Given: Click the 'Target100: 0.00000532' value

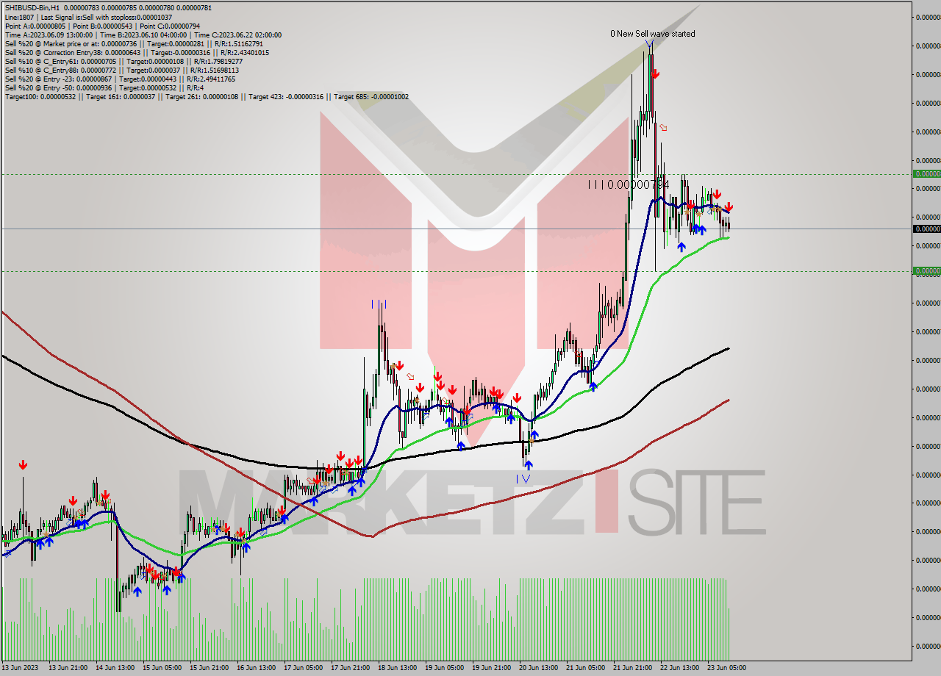Looking at the screenshot, I should point(40,96).
